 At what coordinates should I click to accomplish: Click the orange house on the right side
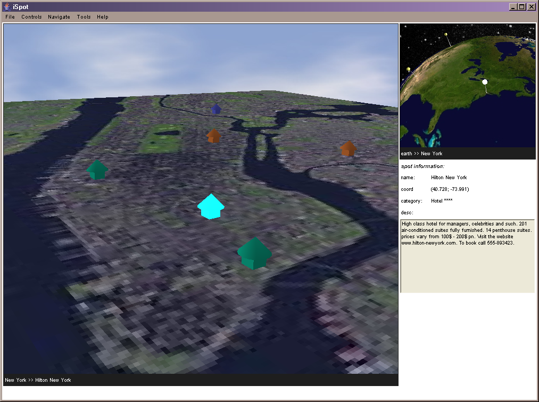(x=348, y=148)
